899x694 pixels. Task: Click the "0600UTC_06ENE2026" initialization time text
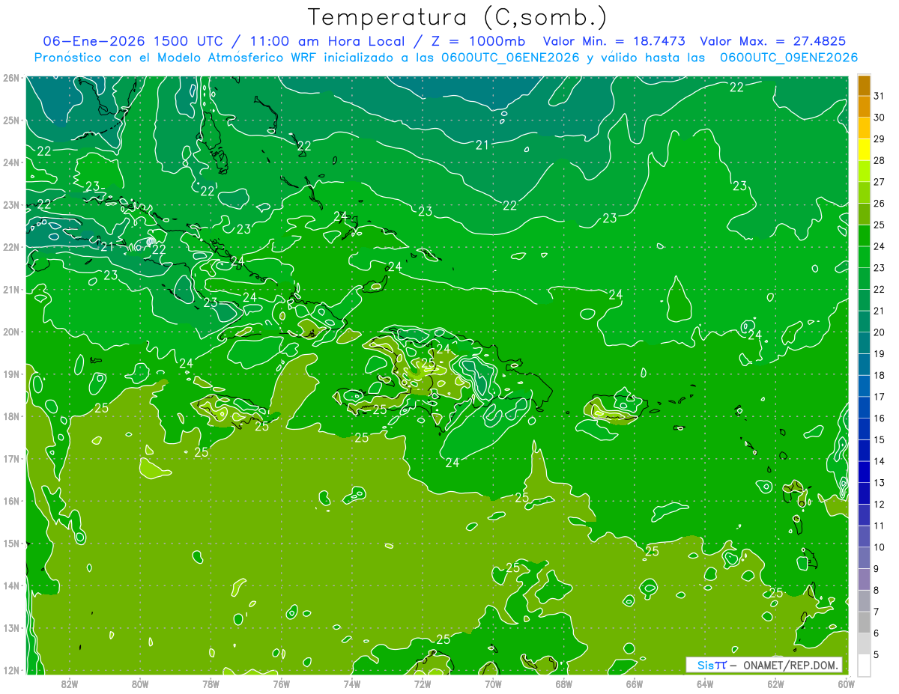point(510,58)
